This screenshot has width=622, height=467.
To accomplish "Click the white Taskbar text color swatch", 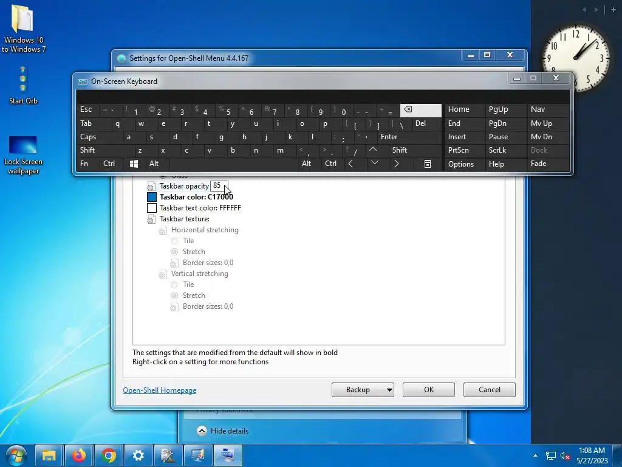I will click(151, 208).
